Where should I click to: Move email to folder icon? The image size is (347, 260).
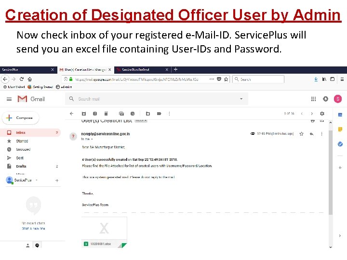coord(148,114)
